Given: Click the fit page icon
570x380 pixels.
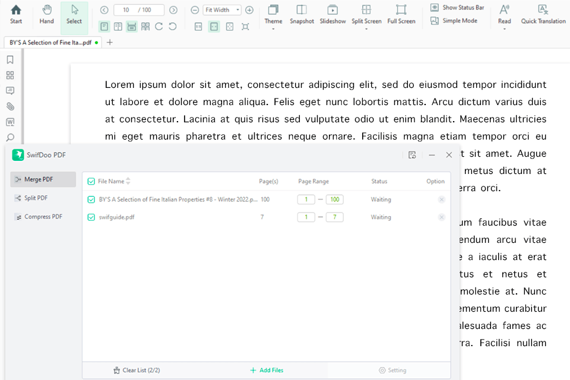Looking at the screenshot, I should pos(230,27).
